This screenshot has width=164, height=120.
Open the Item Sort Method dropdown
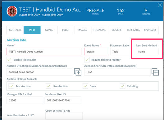click(147, 52)
